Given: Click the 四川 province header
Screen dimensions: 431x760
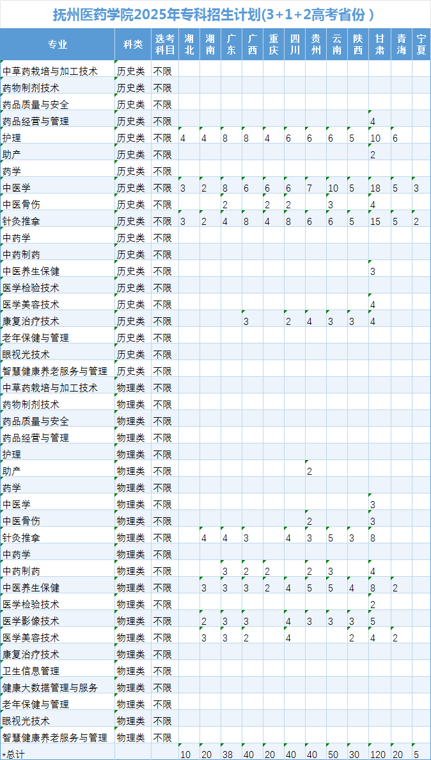Looking at the screenshot, I should coord(295,45).
